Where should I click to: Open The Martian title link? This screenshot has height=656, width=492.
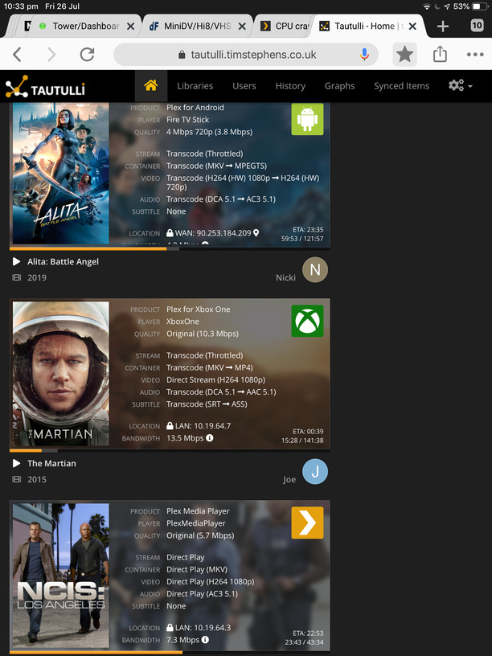[x=52, y=463]
